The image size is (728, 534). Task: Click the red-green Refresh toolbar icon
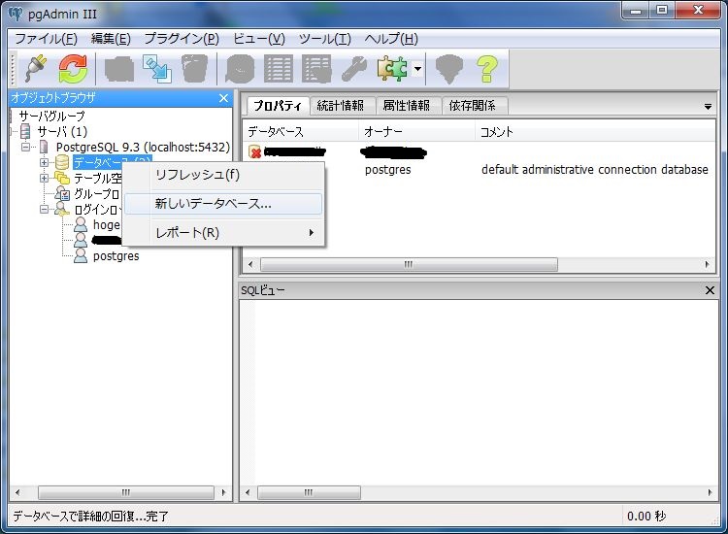click(x=73, y=69)
